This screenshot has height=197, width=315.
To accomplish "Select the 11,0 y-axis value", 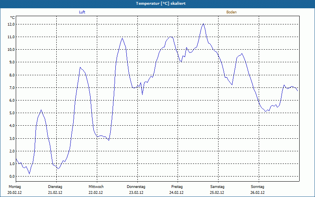I will [x=11, y=37].
